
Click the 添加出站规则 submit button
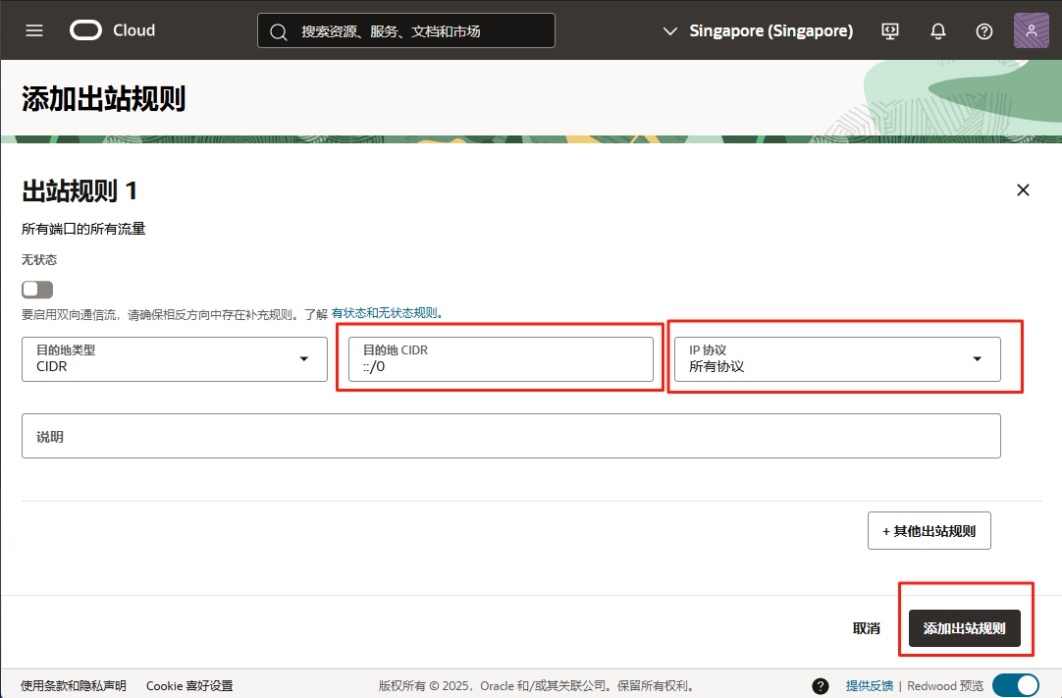(964, 628)
